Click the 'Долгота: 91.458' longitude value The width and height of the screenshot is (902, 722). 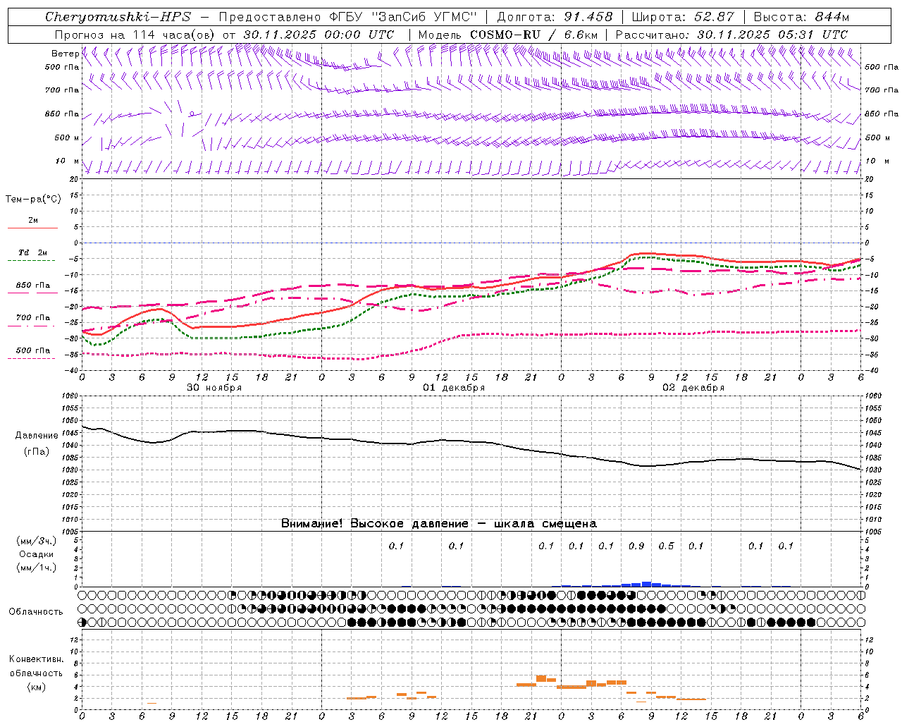tap(555, 17)
